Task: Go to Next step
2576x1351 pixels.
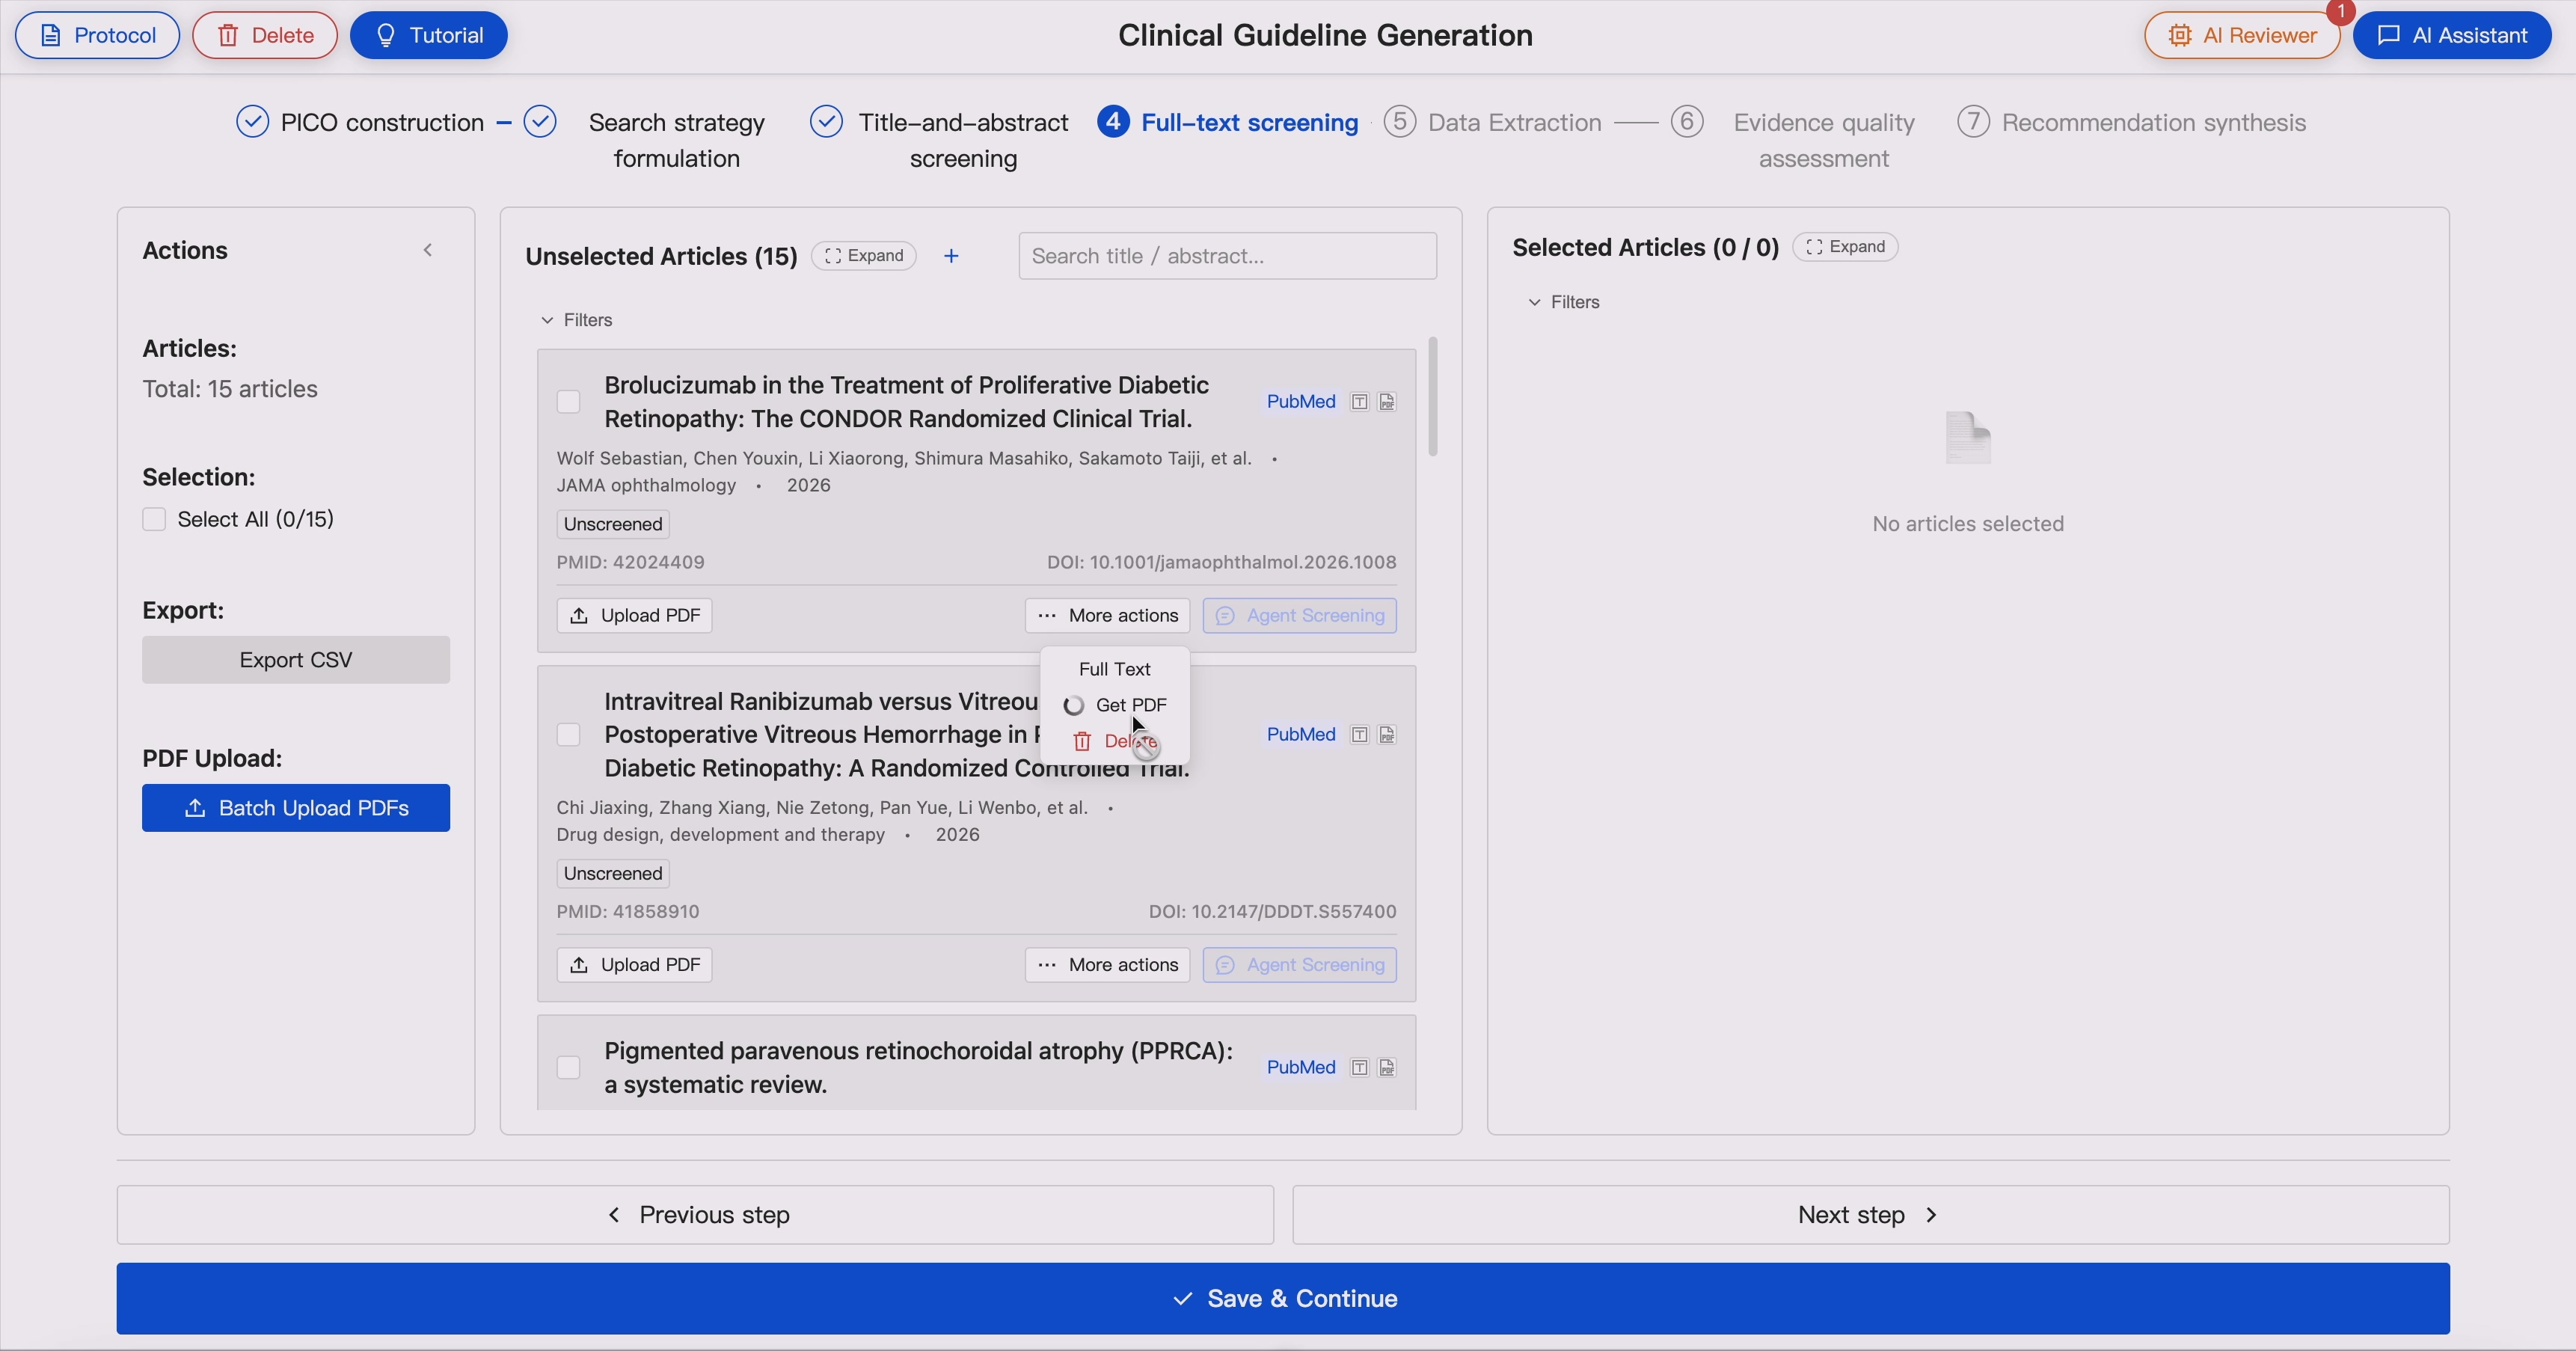Action: 1871,1215
